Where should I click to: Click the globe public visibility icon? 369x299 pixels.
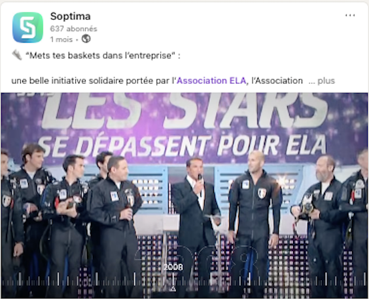point(86,39)
